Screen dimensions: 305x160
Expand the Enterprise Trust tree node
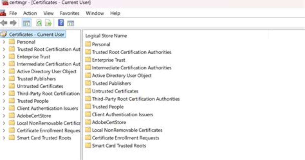tap(4, 57)
